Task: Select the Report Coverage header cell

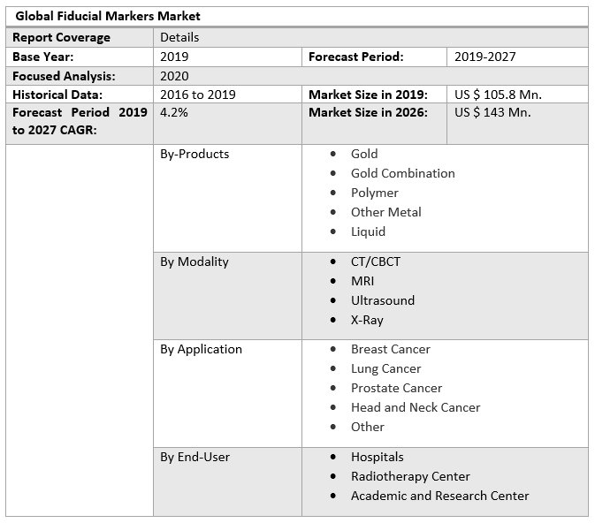Action: 62,37
